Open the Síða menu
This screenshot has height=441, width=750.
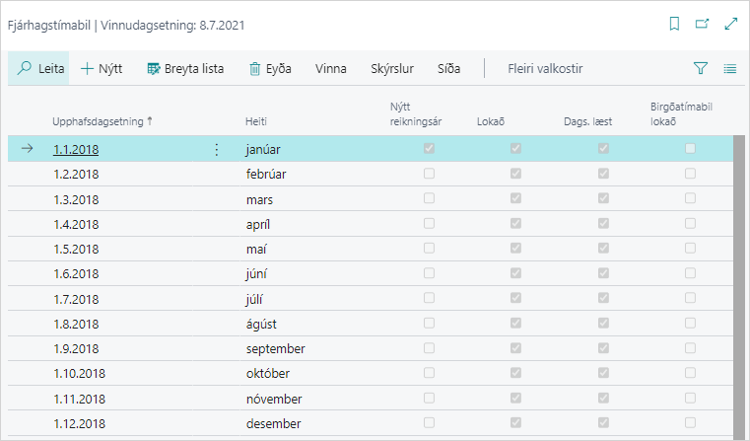tap(448, 69)
